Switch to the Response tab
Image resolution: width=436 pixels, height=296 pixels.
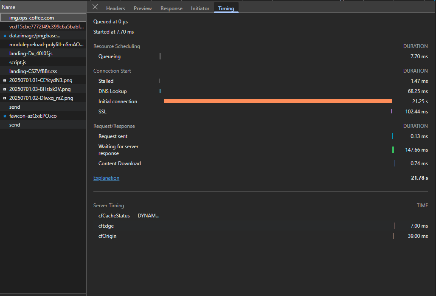click(x=171, y=8)
